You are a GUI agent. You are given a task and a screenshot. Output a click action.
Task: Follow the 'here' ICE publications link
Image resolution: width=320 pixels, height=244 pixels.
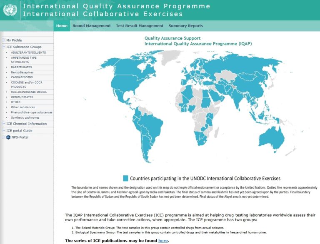click(x=163, y=241)
